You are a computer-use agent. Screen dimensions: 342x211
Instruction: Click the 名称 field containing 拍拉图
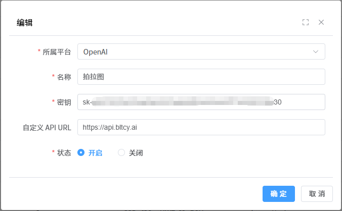pos(201,77)
